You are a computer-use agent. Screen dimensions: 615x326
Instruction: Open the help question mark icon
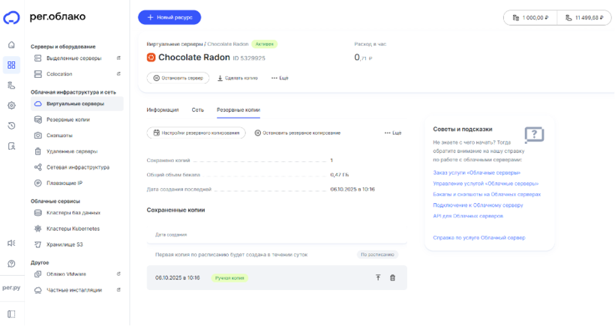(11, 263)
